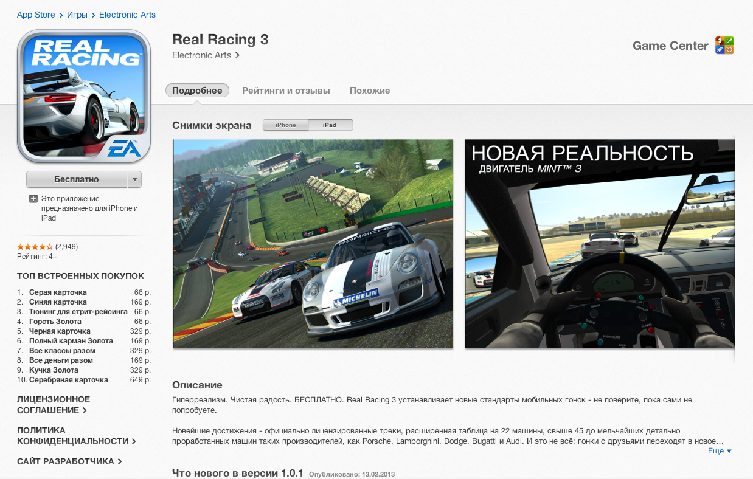Click the Real Racing 3 title
Viewport: 753px width, 479px height.
coord(220,40)
